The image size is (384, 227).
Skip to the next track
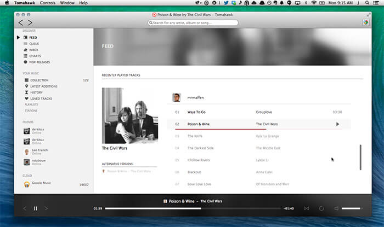(46, 208)
